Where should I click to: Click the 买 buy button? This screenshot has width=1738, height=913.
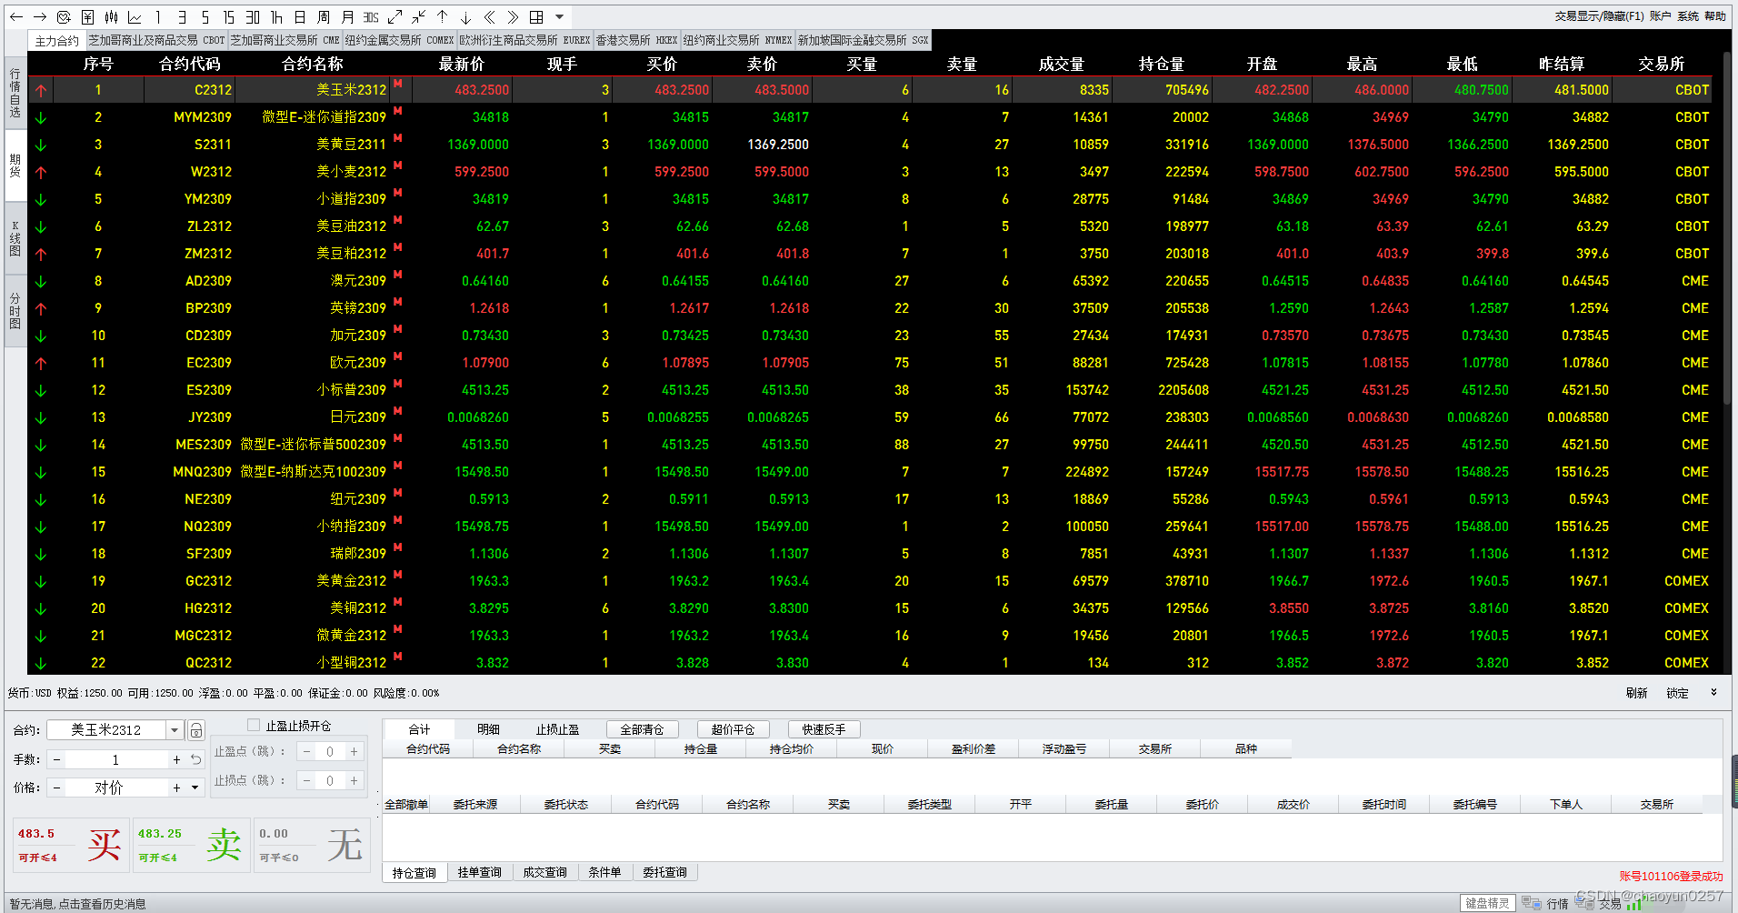[x=71, y=845]
